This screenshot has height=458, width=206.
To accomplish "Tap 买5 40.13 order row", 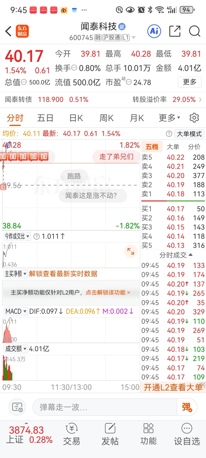I will coord(173,246).
